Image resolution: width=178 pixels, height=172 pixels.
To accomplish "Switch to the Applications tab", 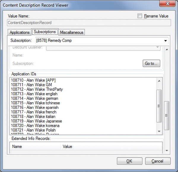I will (x=20, y=32).
